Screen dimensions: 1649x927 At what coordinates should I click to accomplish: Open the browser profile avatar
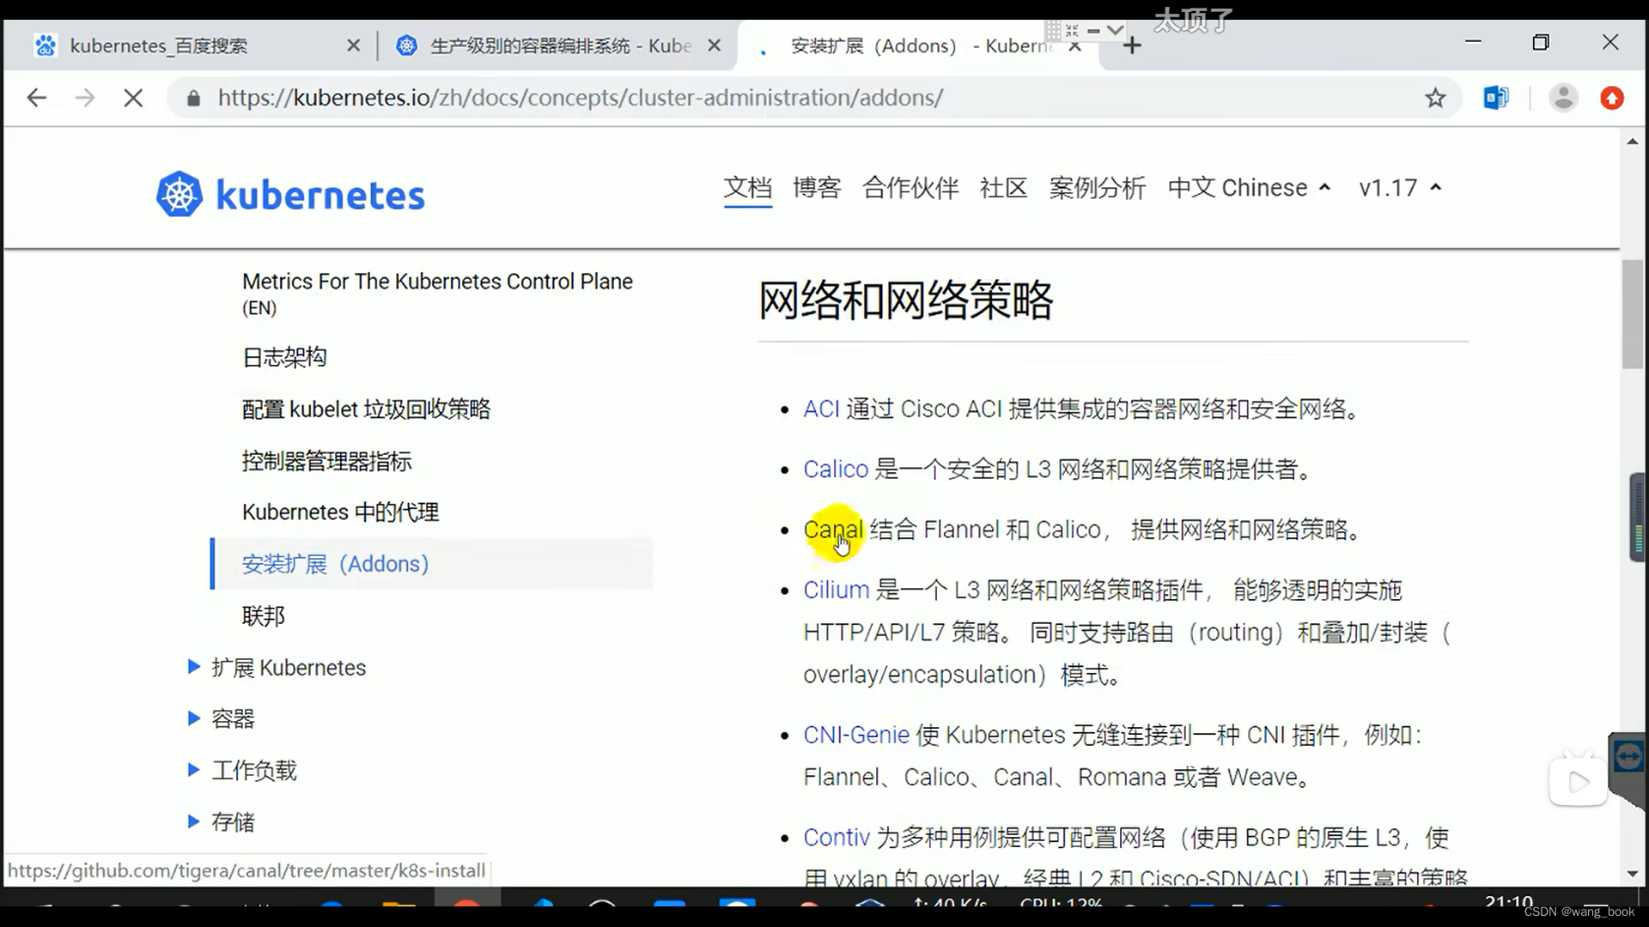pos(1563,98)
